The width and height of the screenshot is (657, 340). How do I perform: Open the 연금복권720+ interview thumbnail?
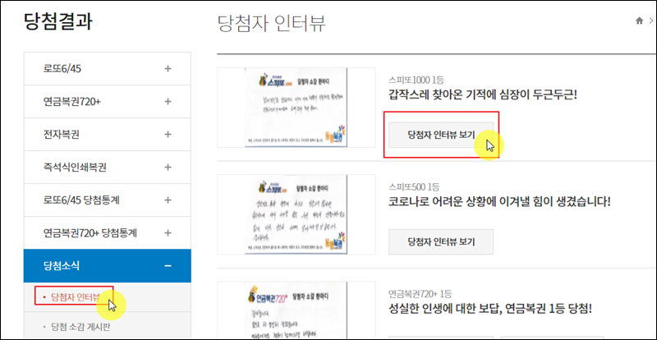296,310
